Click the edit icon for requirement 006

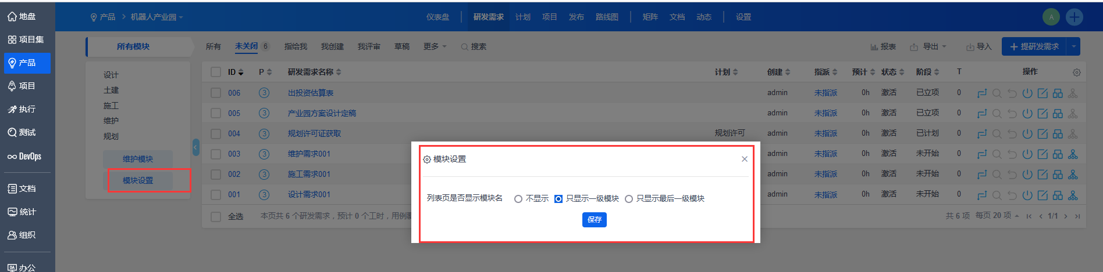coord(1042,93)
